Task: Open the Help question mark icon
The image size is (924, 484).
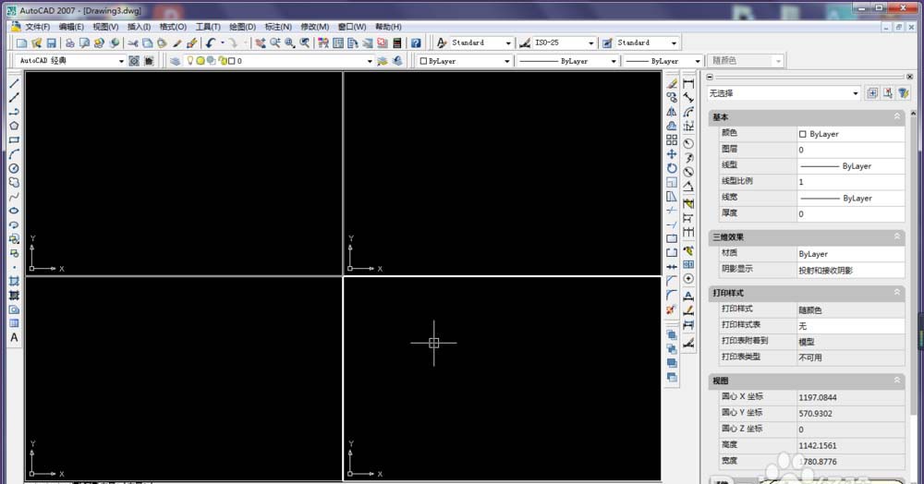Action: (x=416, y=43)
